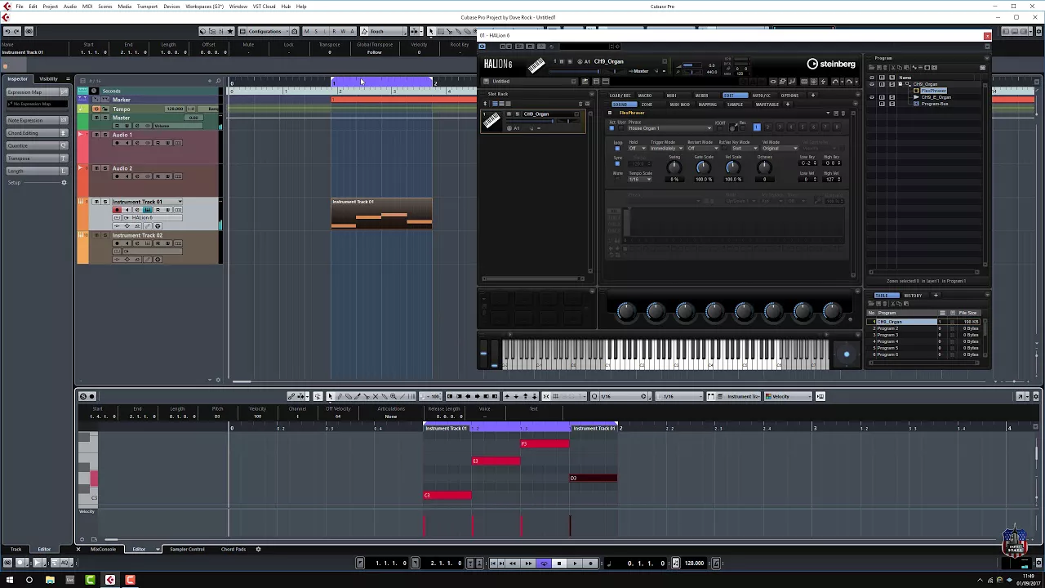Click the Redo arrow in main toolbar
Viewport: 1045px width, 588px height.
pos(16,31)
